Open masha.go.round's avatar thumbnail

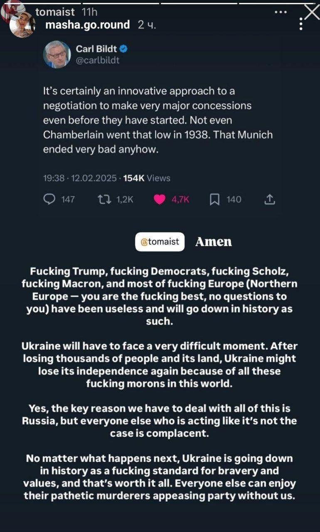coord(22,25)
